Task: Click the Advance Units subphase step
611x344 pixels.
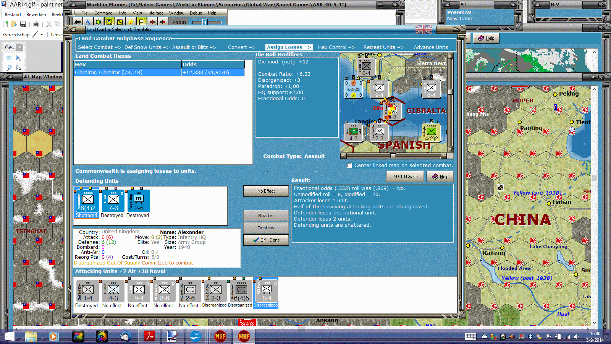Action: [431, 47]
